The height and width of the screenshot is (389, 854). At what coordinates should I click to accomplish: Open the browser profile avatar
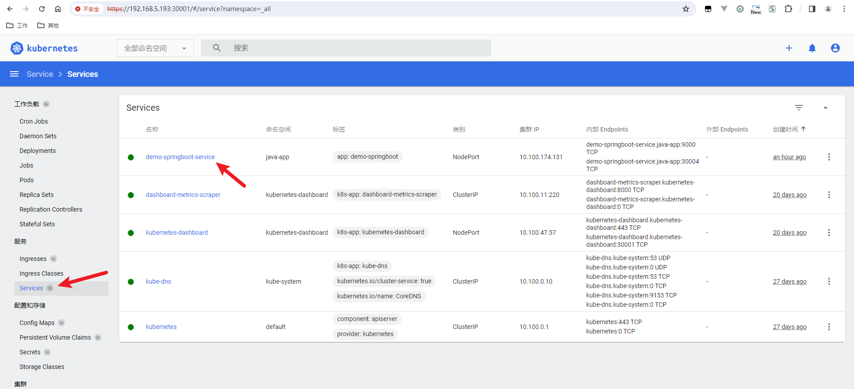[x=828, y=9]
